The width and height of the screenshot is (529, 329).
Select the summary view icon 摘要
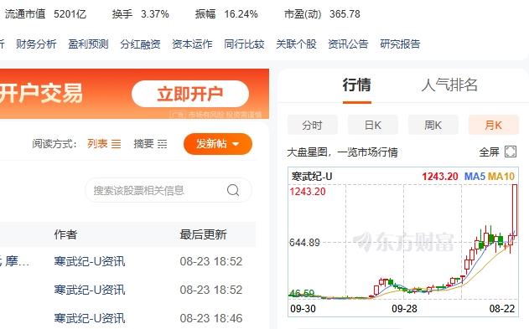click(163, 144)
